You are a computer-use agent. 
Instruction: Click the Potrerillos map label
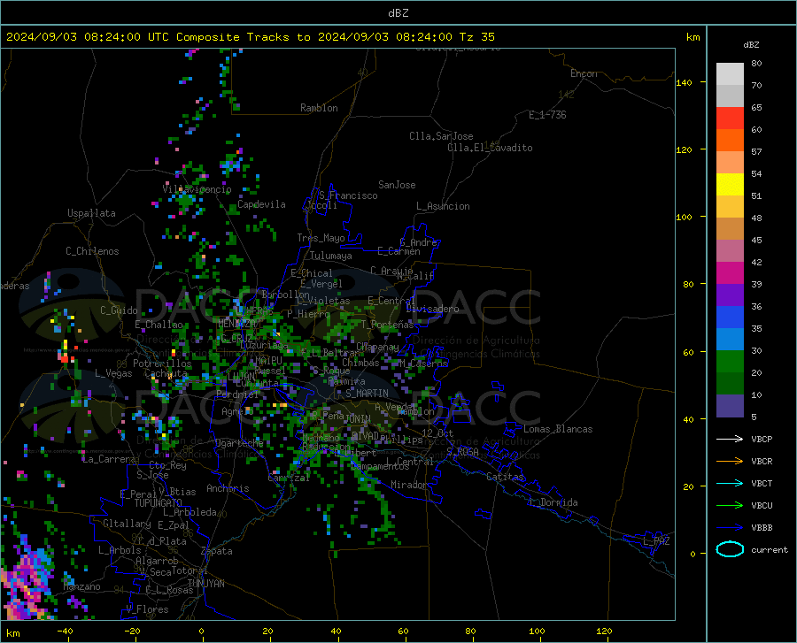tap(162, 364)
